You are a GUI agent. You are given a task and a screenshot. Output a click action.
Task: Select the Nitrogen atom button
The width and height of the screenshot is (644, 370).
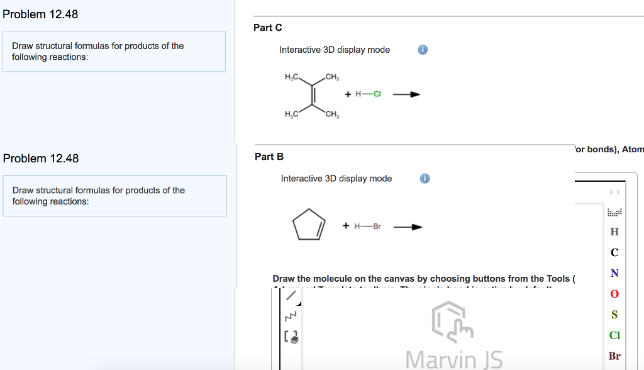coord(613,273)
